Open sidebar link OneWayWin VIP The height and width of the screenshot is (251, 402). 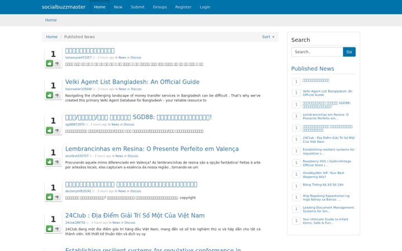(x=323, y=175)
